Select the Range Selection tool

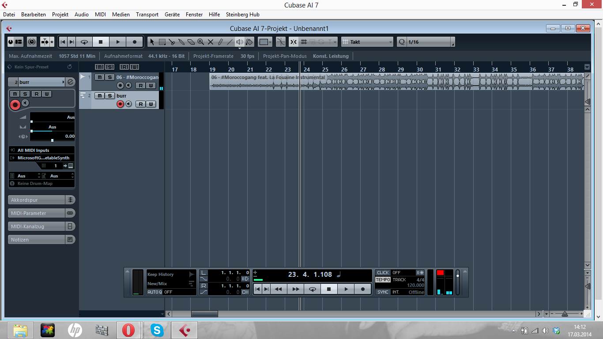162,42
